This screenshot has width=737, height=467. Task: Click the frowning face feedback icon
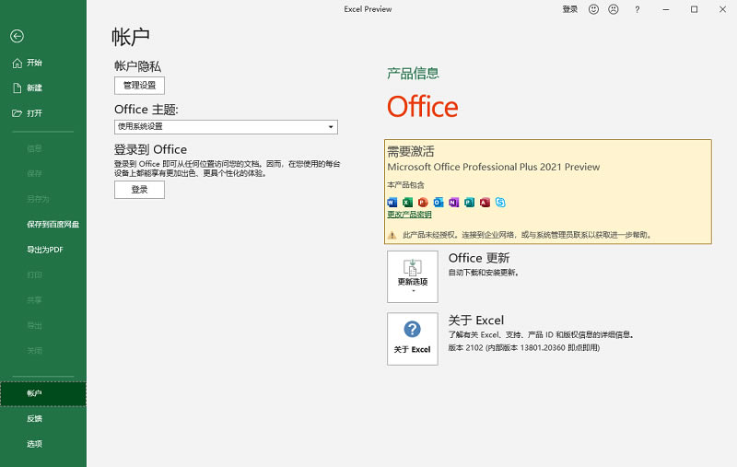pos(614,9)
